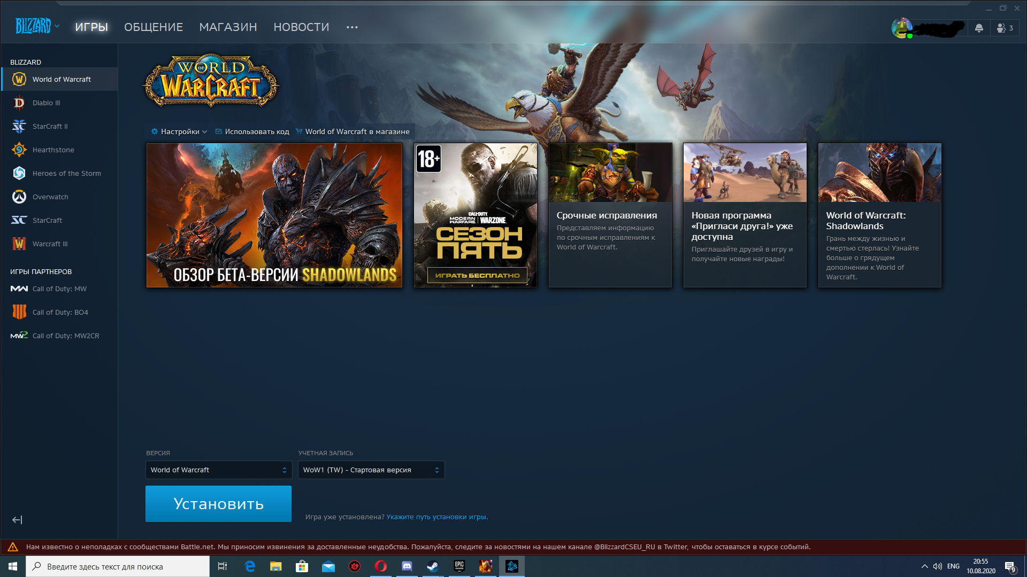Open the volume control icon

(938, 566)
